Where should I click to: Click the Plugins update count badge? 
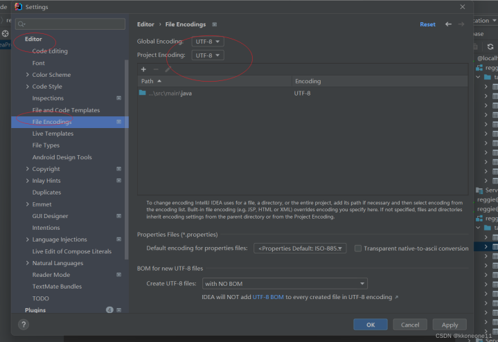click(109, 310)
